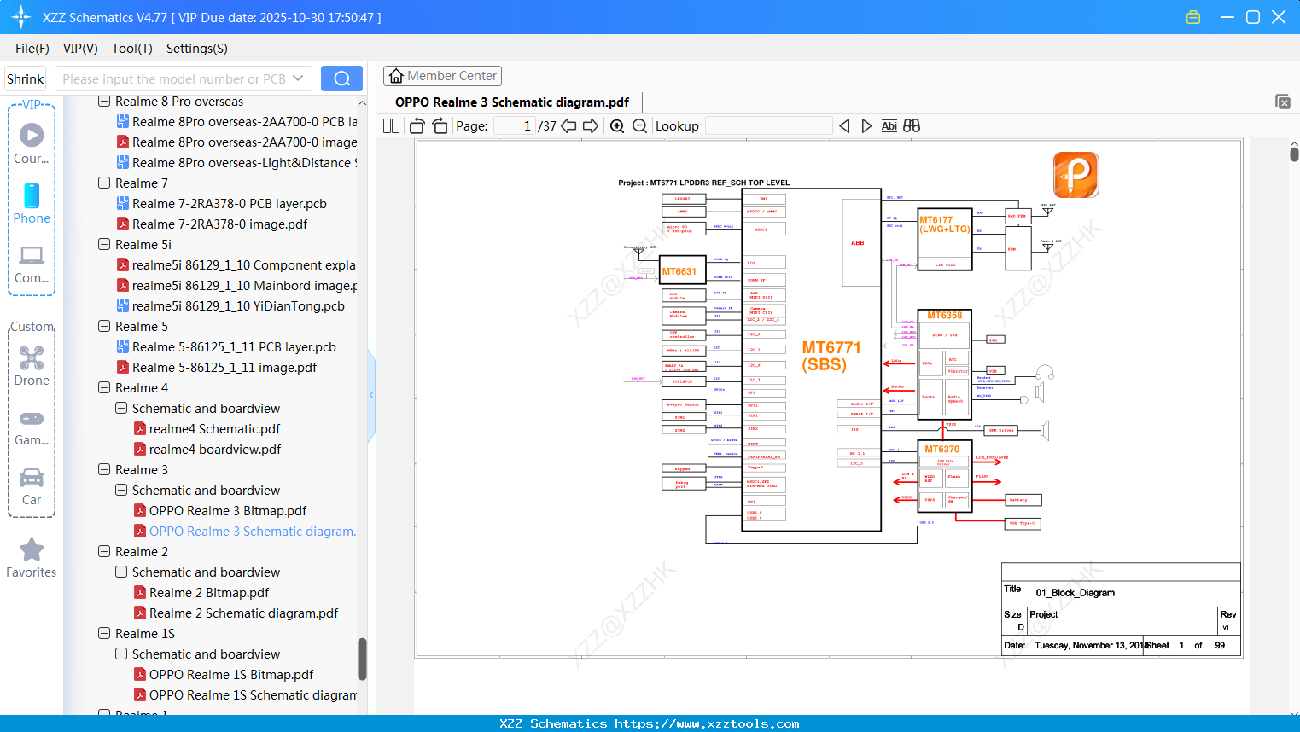
Task: Open the Member Center
Action: click(x=442, y=76)
